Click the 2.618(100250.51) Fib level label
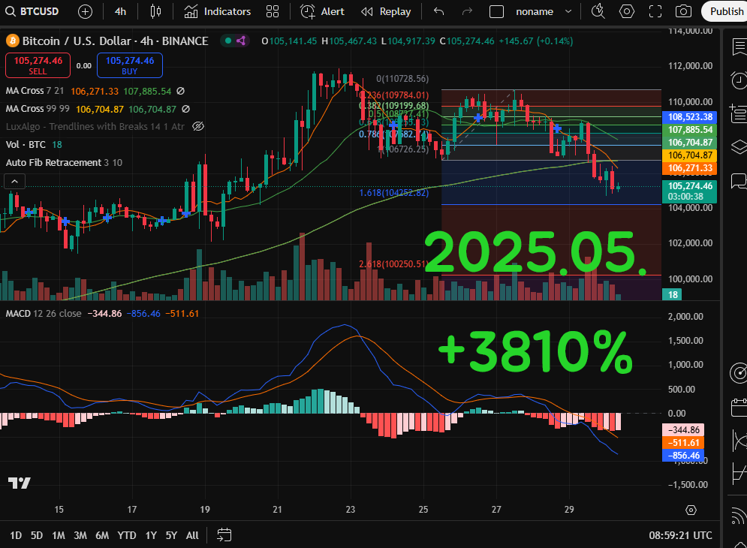747x548 pixels. [393, 263]
